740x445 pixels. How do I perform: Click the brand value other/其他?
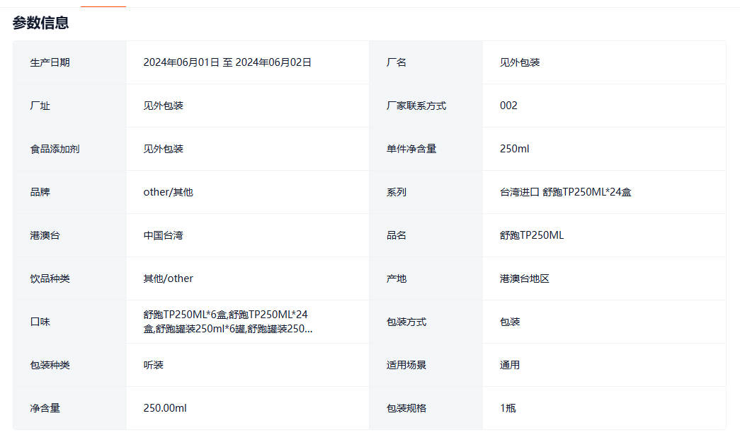[168, 192]
